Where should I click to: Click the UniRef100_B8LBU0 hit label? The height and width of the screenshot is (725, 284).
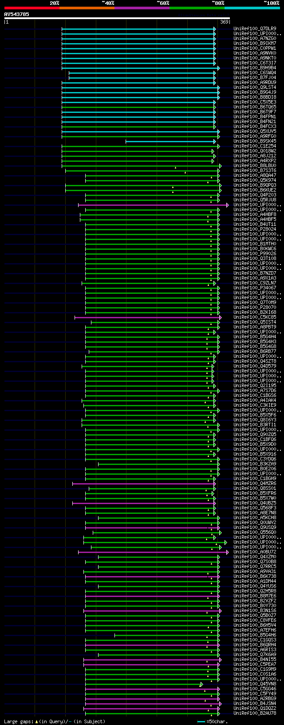255,166
